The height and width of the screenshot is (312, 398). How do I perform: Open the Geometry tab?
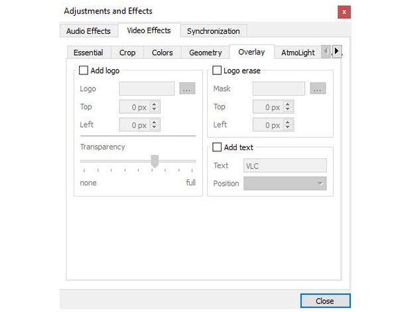click(x=205, y=52)
